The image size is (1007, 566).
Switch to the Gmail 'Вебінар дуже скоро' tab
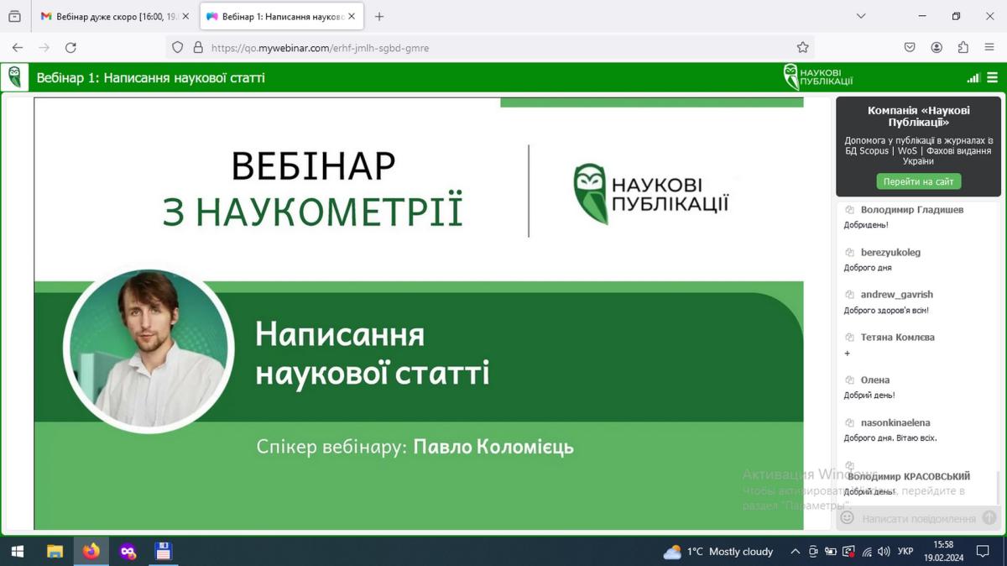(x=113, y=17)
